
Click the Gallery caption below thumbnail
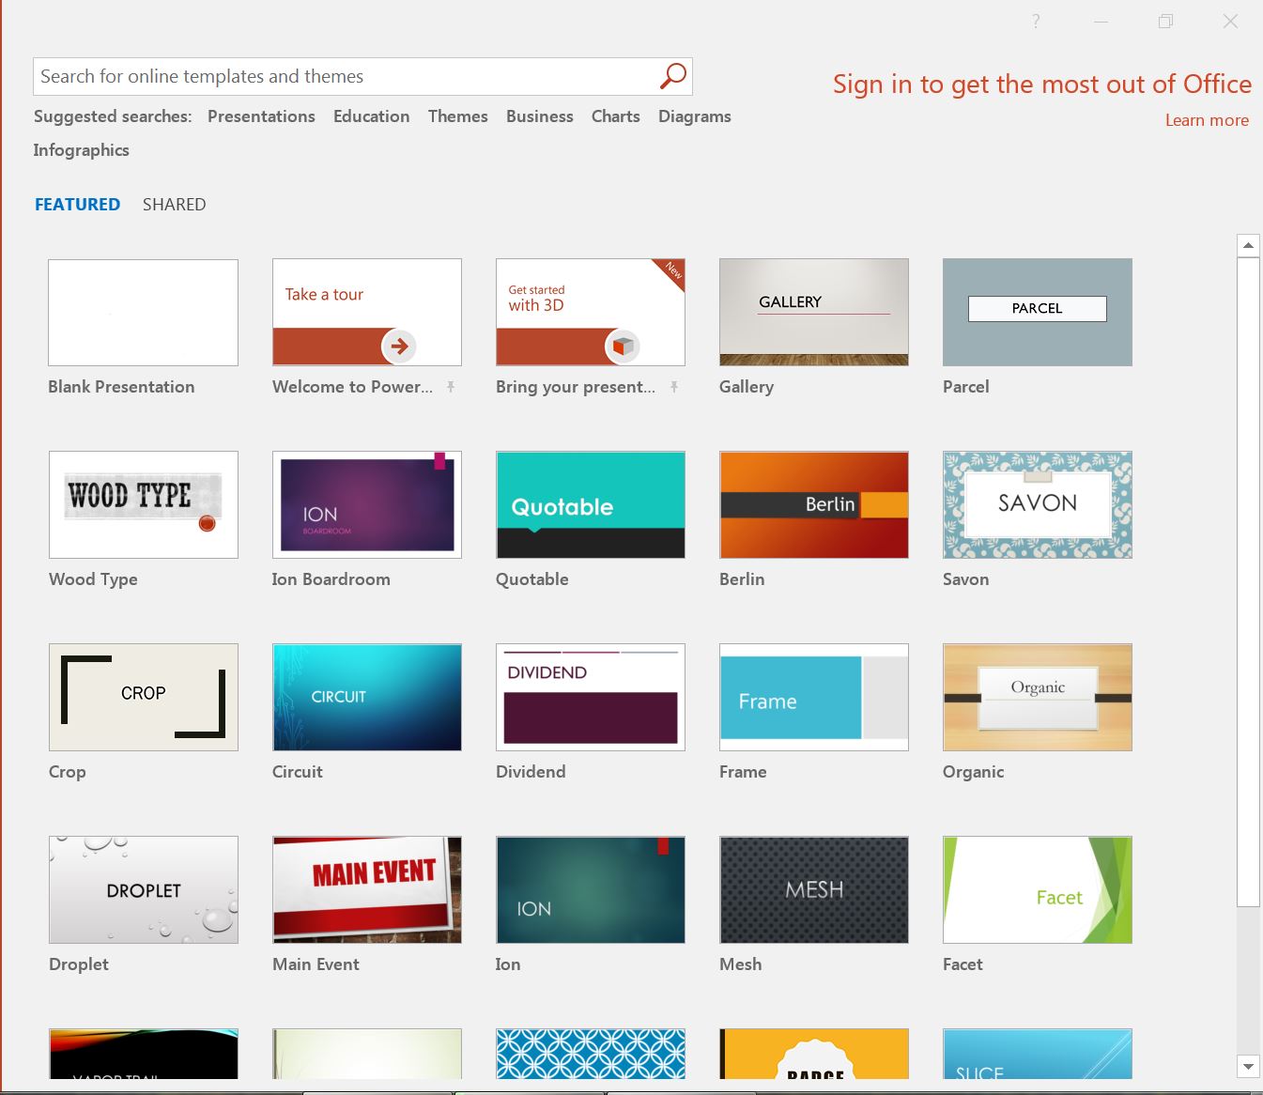(747, 387)
